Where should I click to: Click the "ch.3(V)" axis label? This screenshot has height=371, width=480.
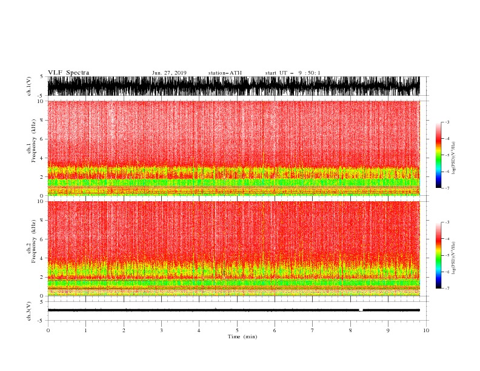tap(29, 311)
